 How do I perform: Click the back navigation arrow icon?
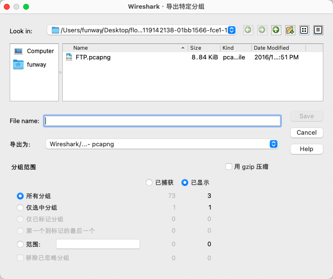coord(248,30)
